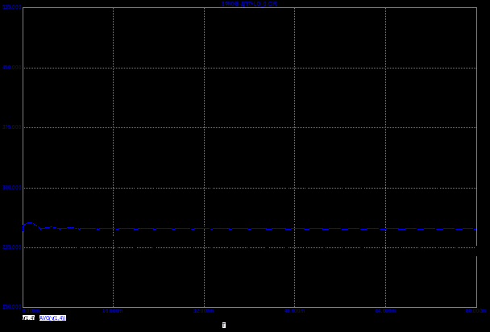Screen dimensions: 490x332
Task: Click the 64.000m x-axis value
Action: [x=385, y=311]
